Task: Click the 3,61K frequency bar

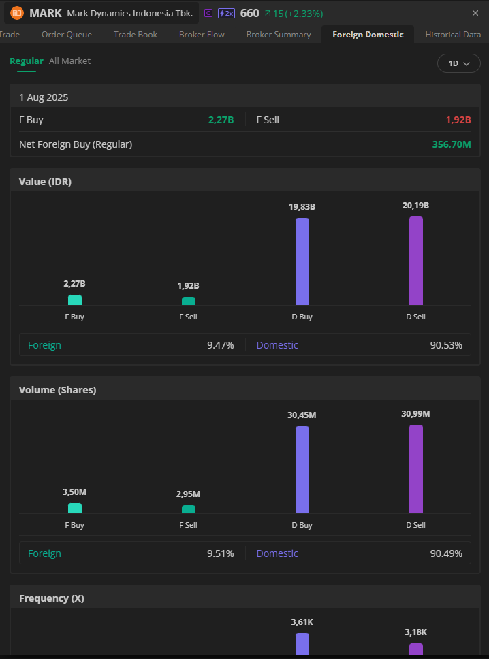Action: [302, 644]
